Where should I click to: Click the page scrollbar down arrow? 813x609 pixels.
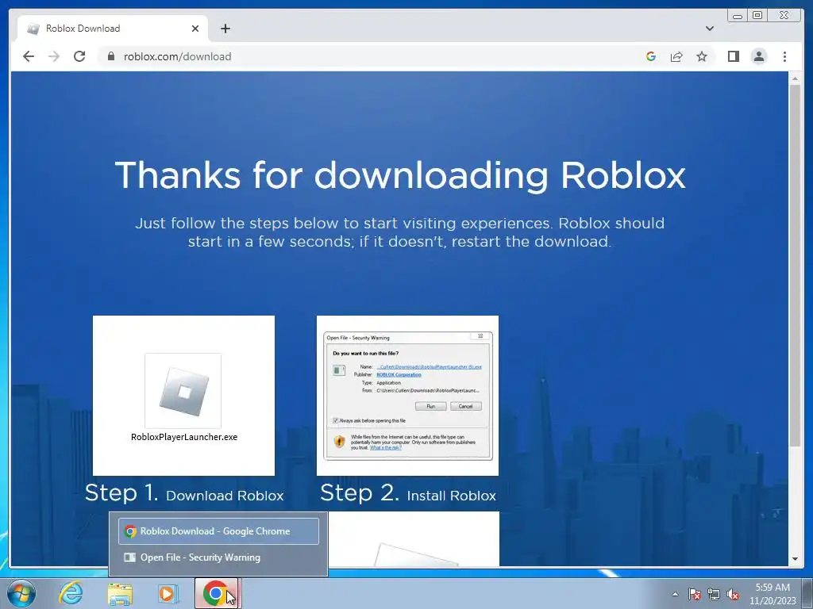795,559
